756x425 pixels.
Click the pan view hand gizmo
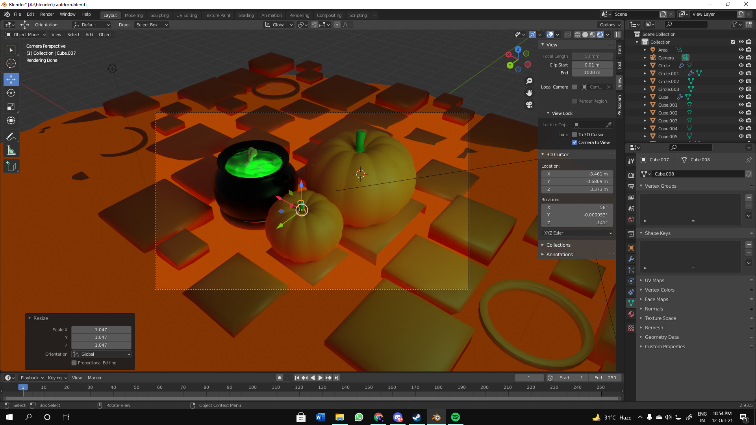(529, 93)
